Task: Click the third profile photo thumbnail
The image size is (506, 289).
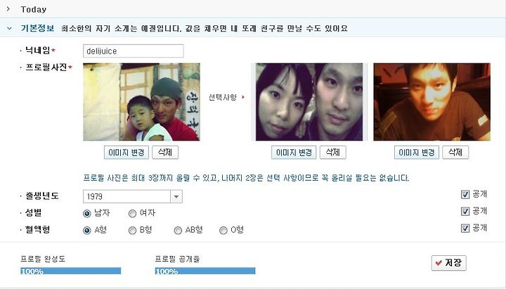Action: point(432,102)
